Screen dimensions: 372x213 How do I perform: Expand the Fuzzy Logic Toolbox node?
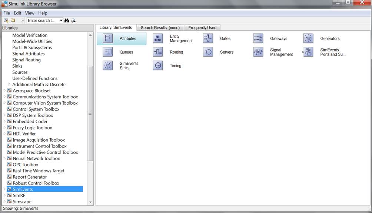tap(4, 127)
